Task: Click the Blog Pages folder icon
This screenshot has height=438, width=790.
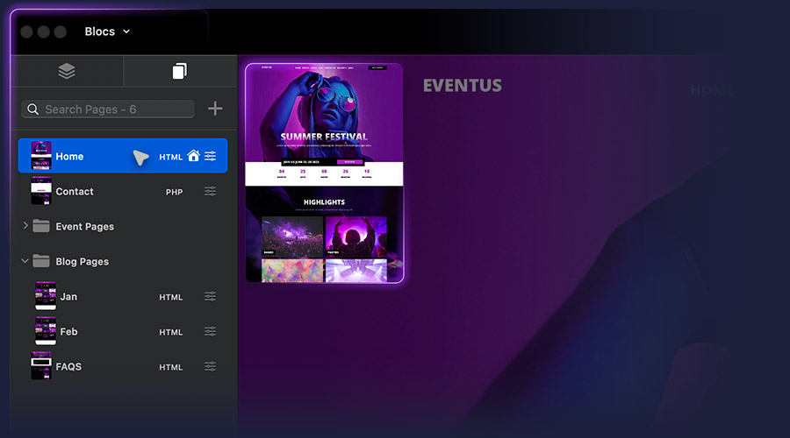Action: [x=41, y=260]
